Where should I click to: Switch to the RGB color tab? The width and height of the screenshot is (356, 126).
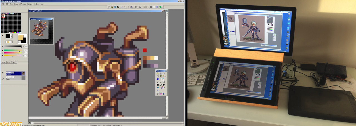click(4, 62)
